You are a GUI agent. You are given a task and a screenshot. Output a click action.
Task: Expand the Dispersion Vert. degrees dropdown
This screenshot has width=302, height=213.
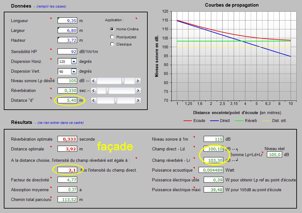pyautogui.click(x=74, y=71)
